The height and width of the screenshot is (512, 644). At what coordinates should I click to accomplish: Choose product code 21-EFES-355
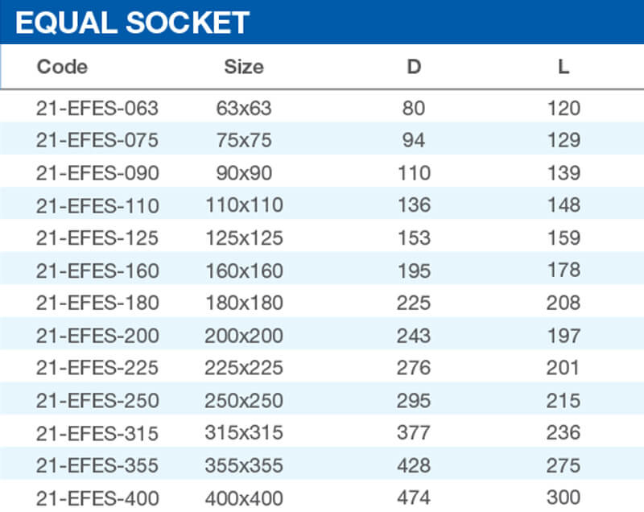pyautogui.click(x=97, y=465)
